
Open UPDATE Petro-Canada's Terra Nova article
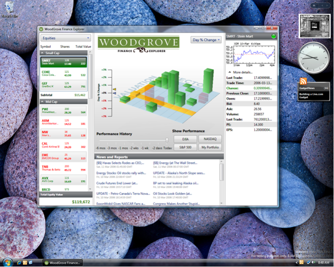123,193
